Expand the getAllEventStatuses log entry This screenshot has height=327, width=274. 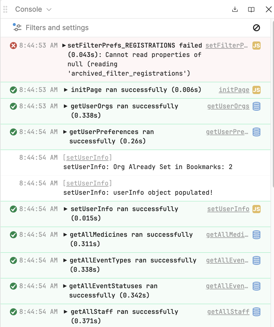(x=65, y=286)
